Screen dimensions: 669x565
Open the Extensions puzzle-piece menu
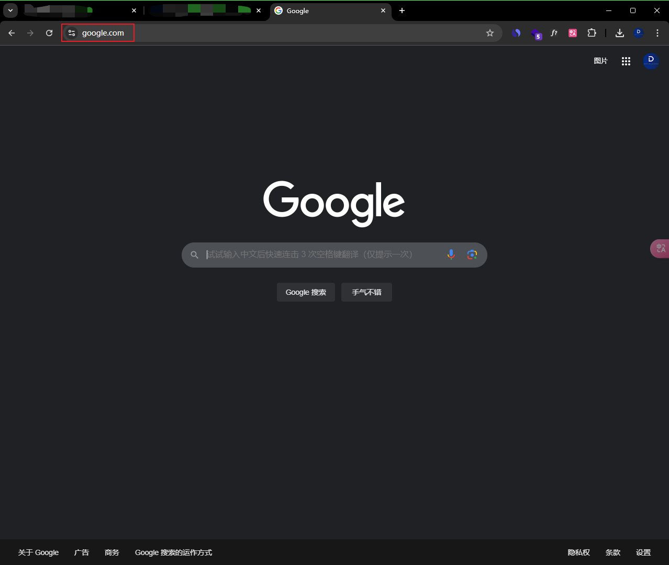point(592,33)
